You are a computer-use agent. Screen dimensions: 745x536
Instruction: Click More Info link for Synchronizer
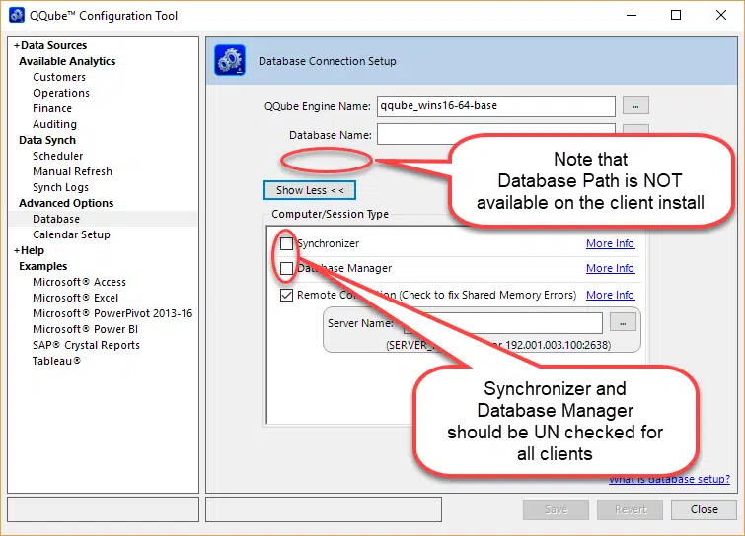pos(610,243)
